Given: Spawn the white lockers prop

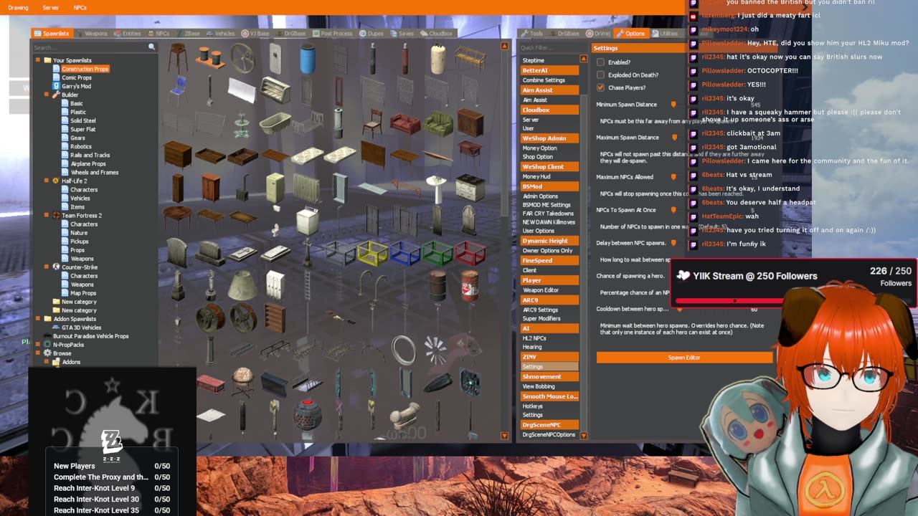Looking at the screenshot, I should (x=275, y=285).
